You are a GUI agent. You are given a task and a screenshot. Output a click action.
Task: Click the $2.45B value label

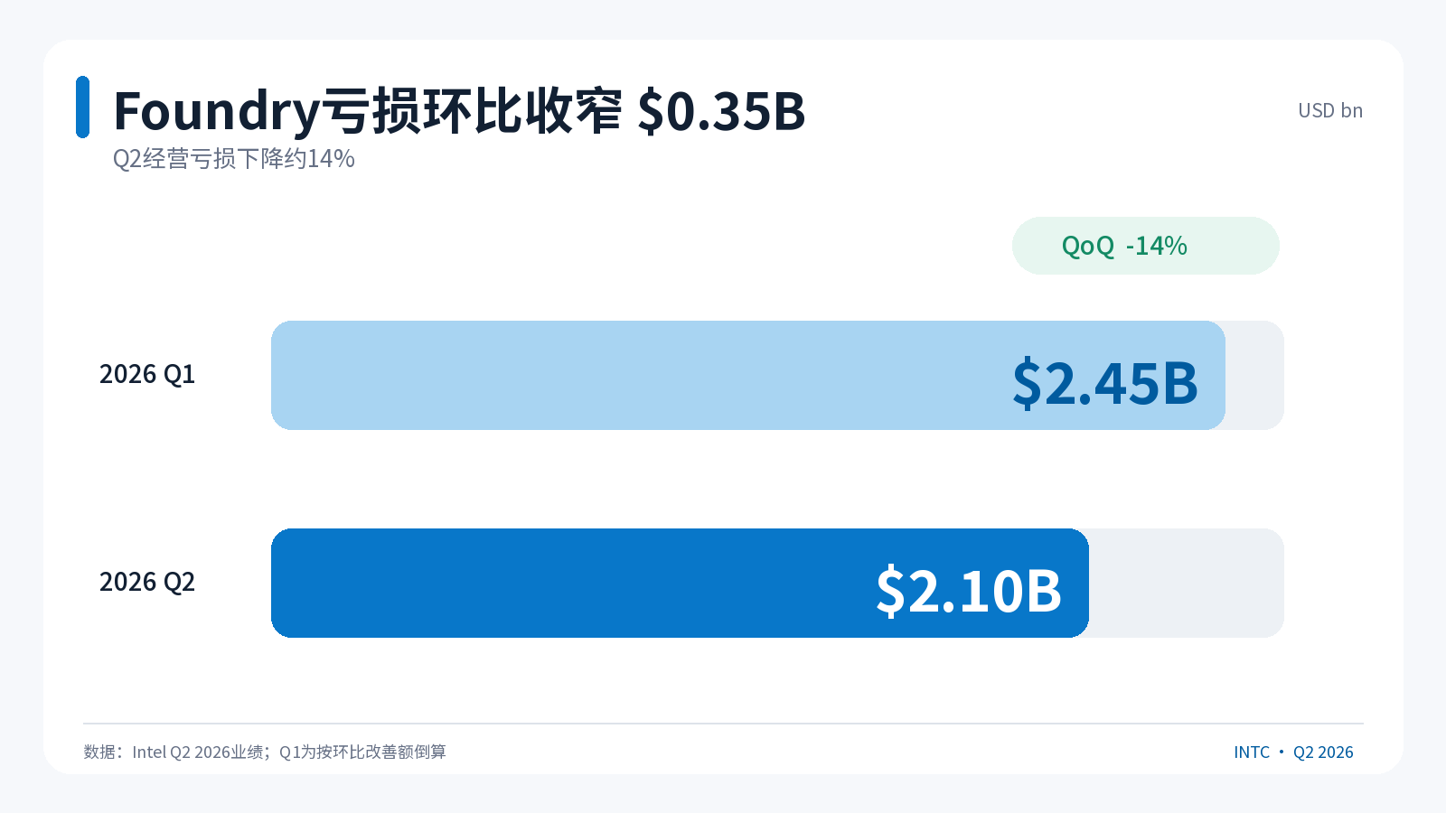[x=1105, y=383]
